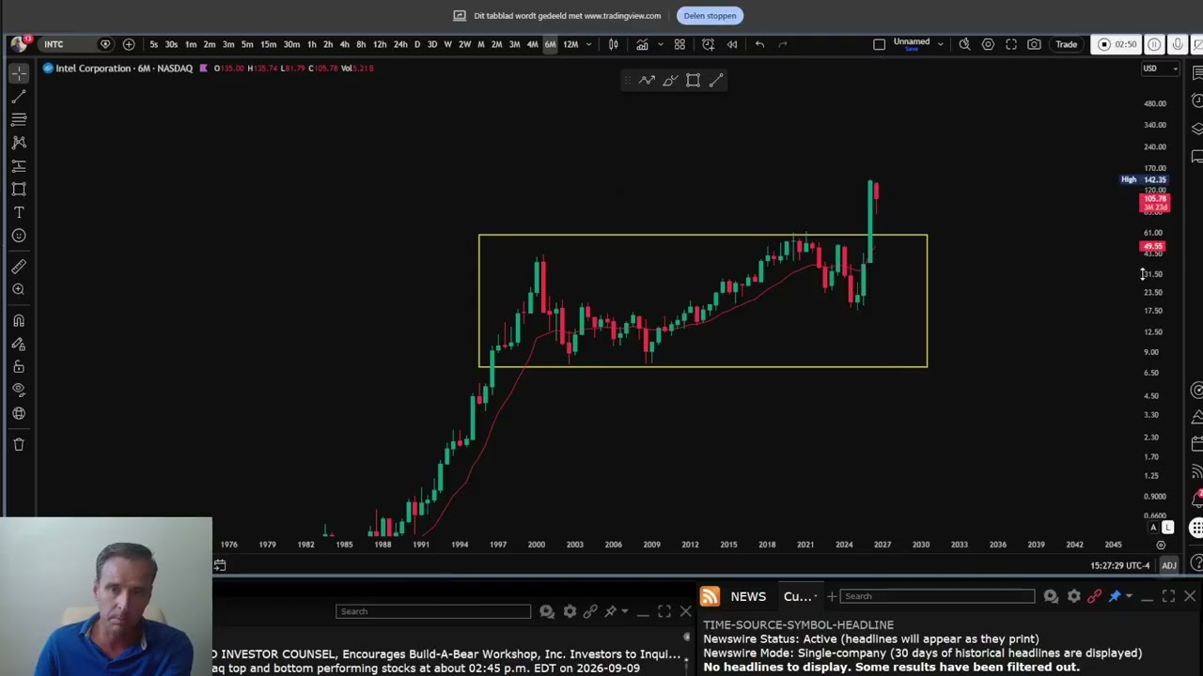1203x676 pixels.
Task: Toggle hide all drawings eye icon
Action: 19,390
